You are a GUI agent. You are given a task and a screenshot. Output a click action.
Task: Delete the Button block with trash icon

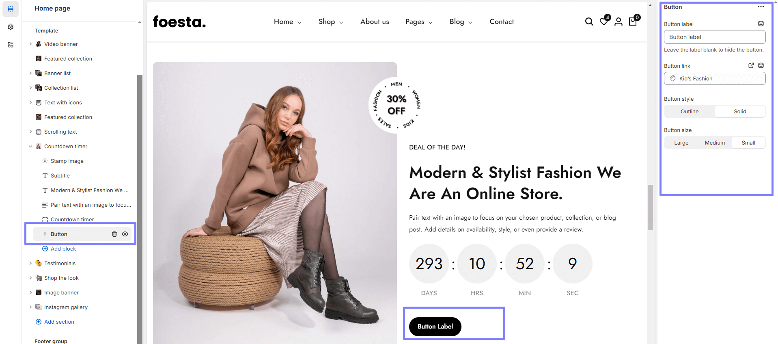pyautogui.click(x=114, y=234)
